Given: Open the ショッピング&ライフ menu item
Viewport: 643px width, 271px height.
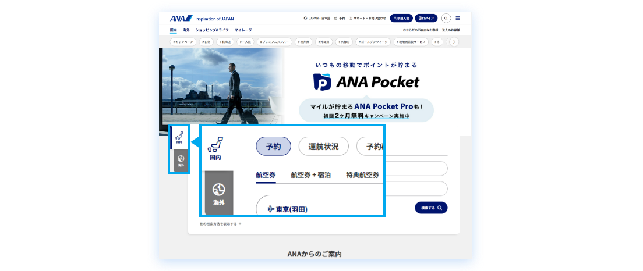Looking at the screenshot, I should (x=212, y=30).
